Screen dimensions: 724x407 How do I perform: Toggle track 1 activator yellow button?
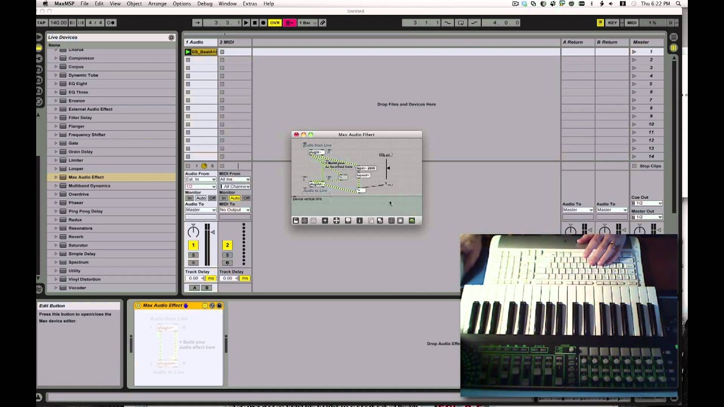click(x=193, y=245)
